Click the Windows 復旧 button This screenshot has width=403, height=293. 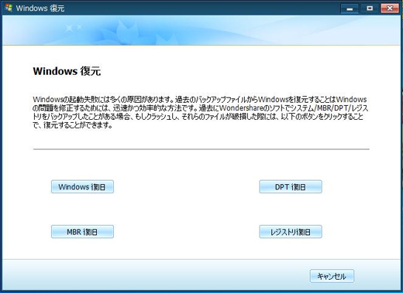coord(82,186)
